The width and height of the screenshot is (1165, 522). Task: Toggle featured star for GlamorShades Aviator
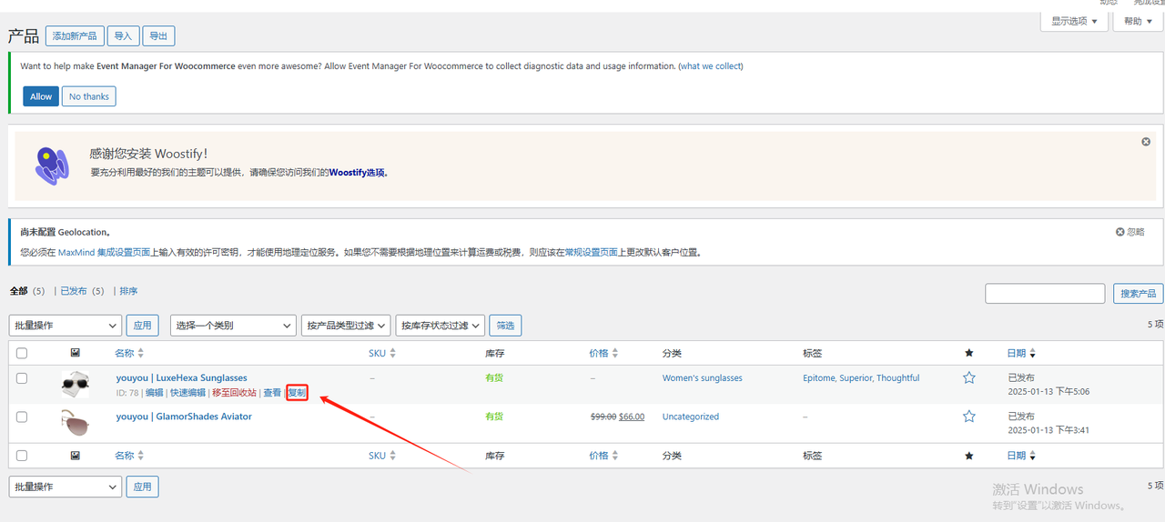click(x=968, y=416)
